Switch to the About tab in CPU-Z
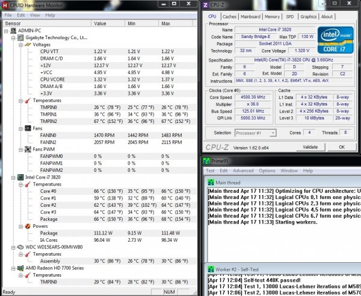361x296 pixels. (x=327, y=17)
